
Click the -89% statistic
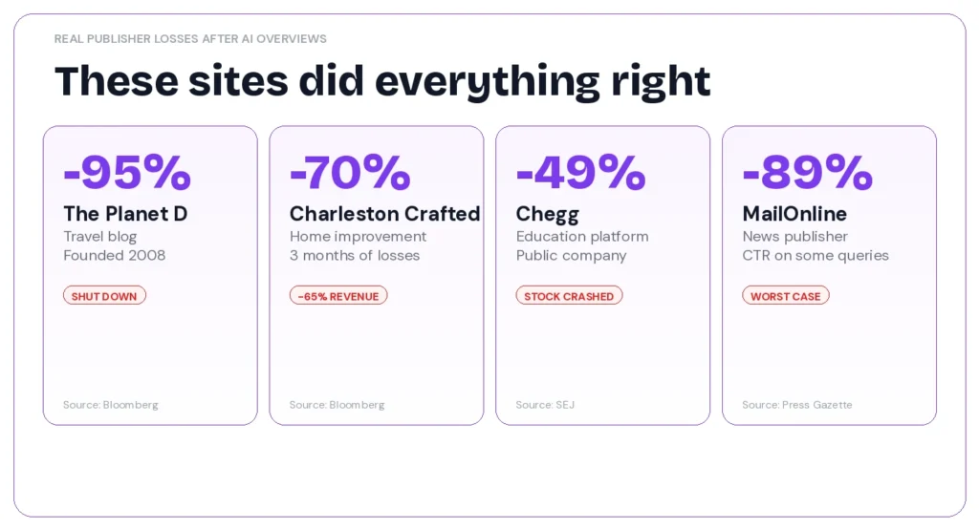point(807,173)
